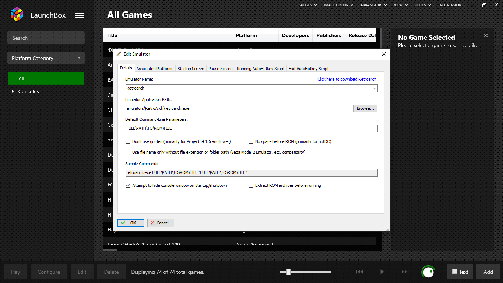Screen dimensions: 503x283
Task: Close the Edit Emulator dialog
Action: [384, 54]
